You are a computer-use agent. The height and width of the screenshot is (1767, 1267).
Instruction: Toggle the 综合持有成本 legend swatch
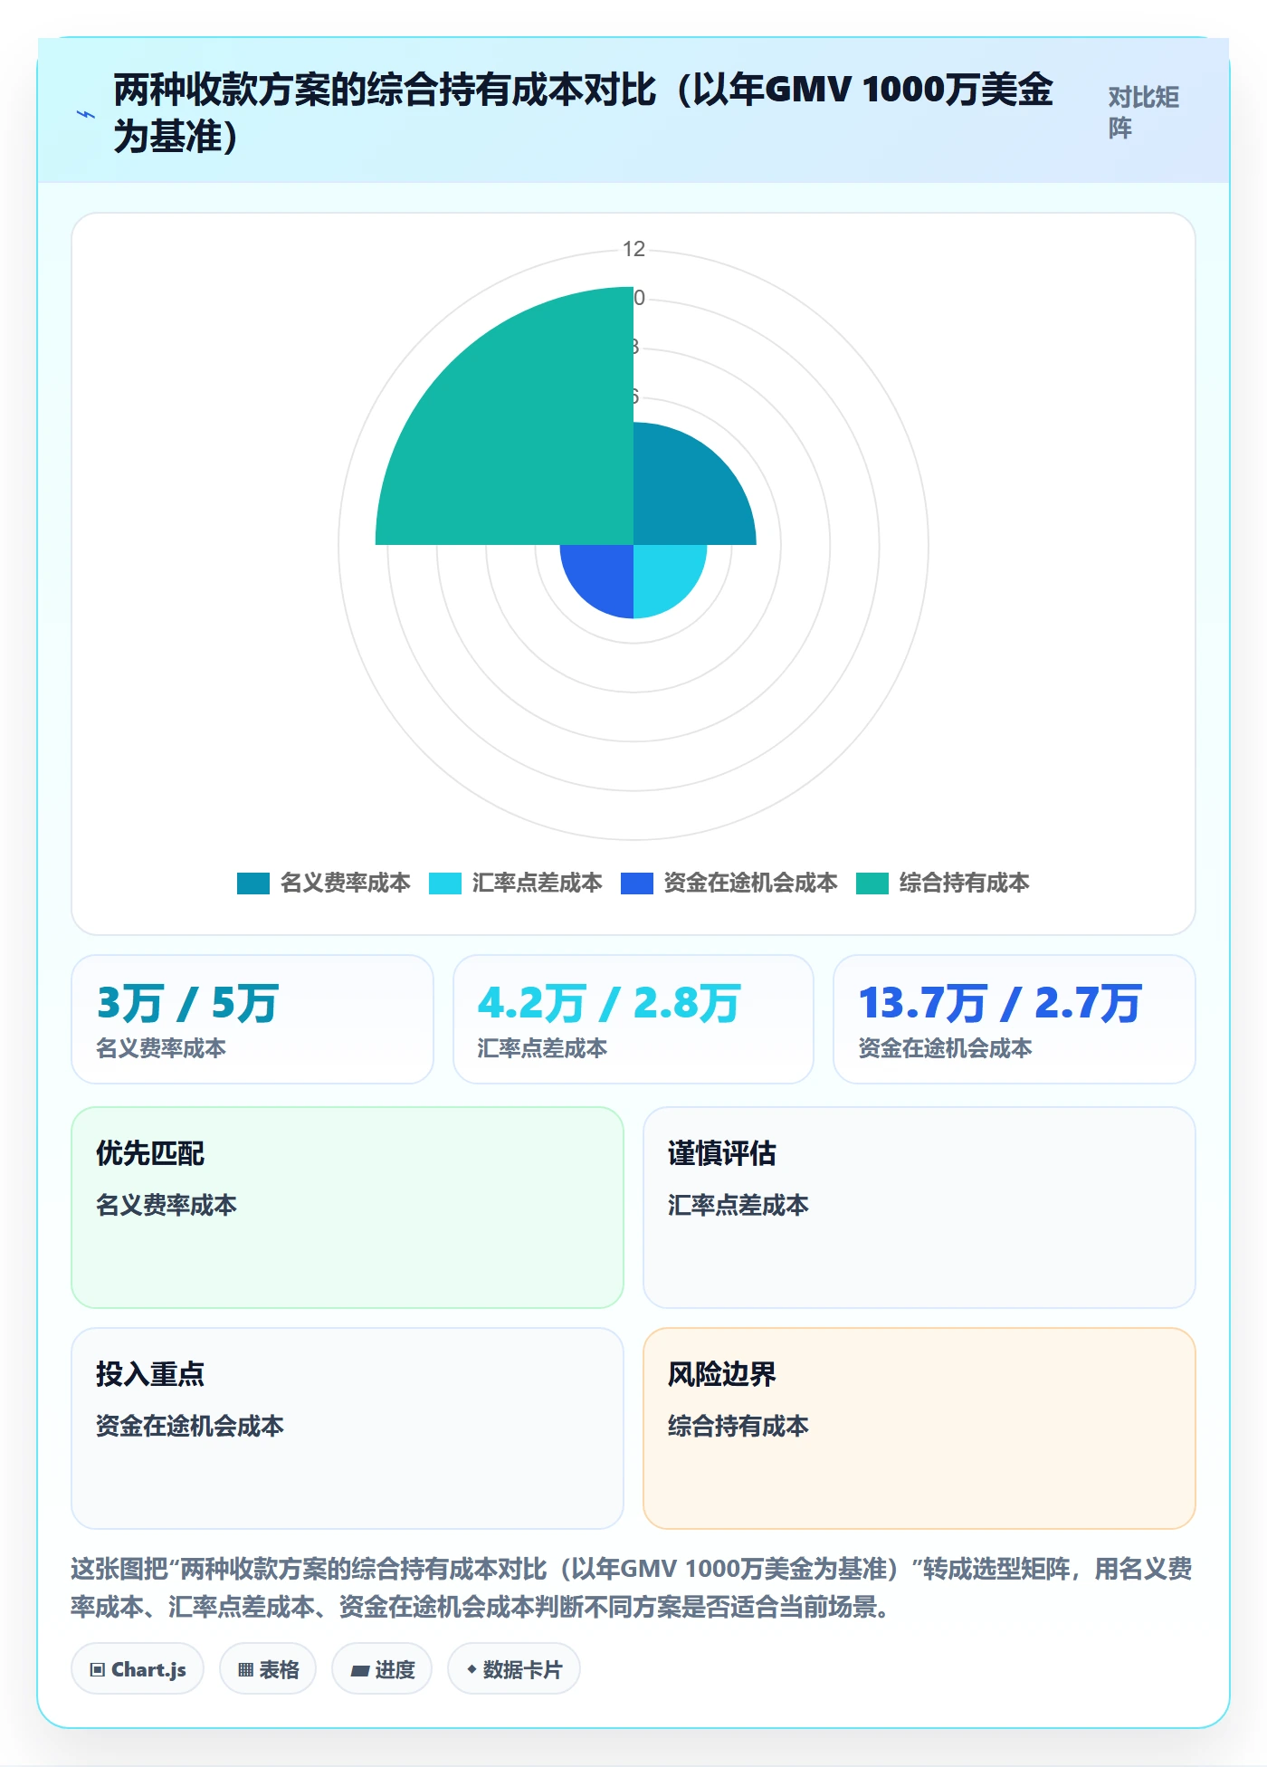point(872,883)
